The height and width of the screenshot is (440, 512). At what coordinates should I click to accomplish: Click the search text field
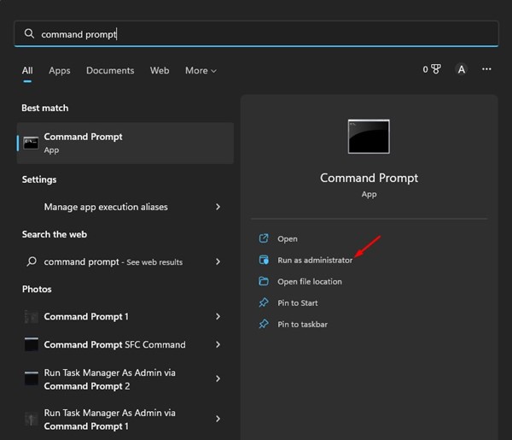(256, 34)
